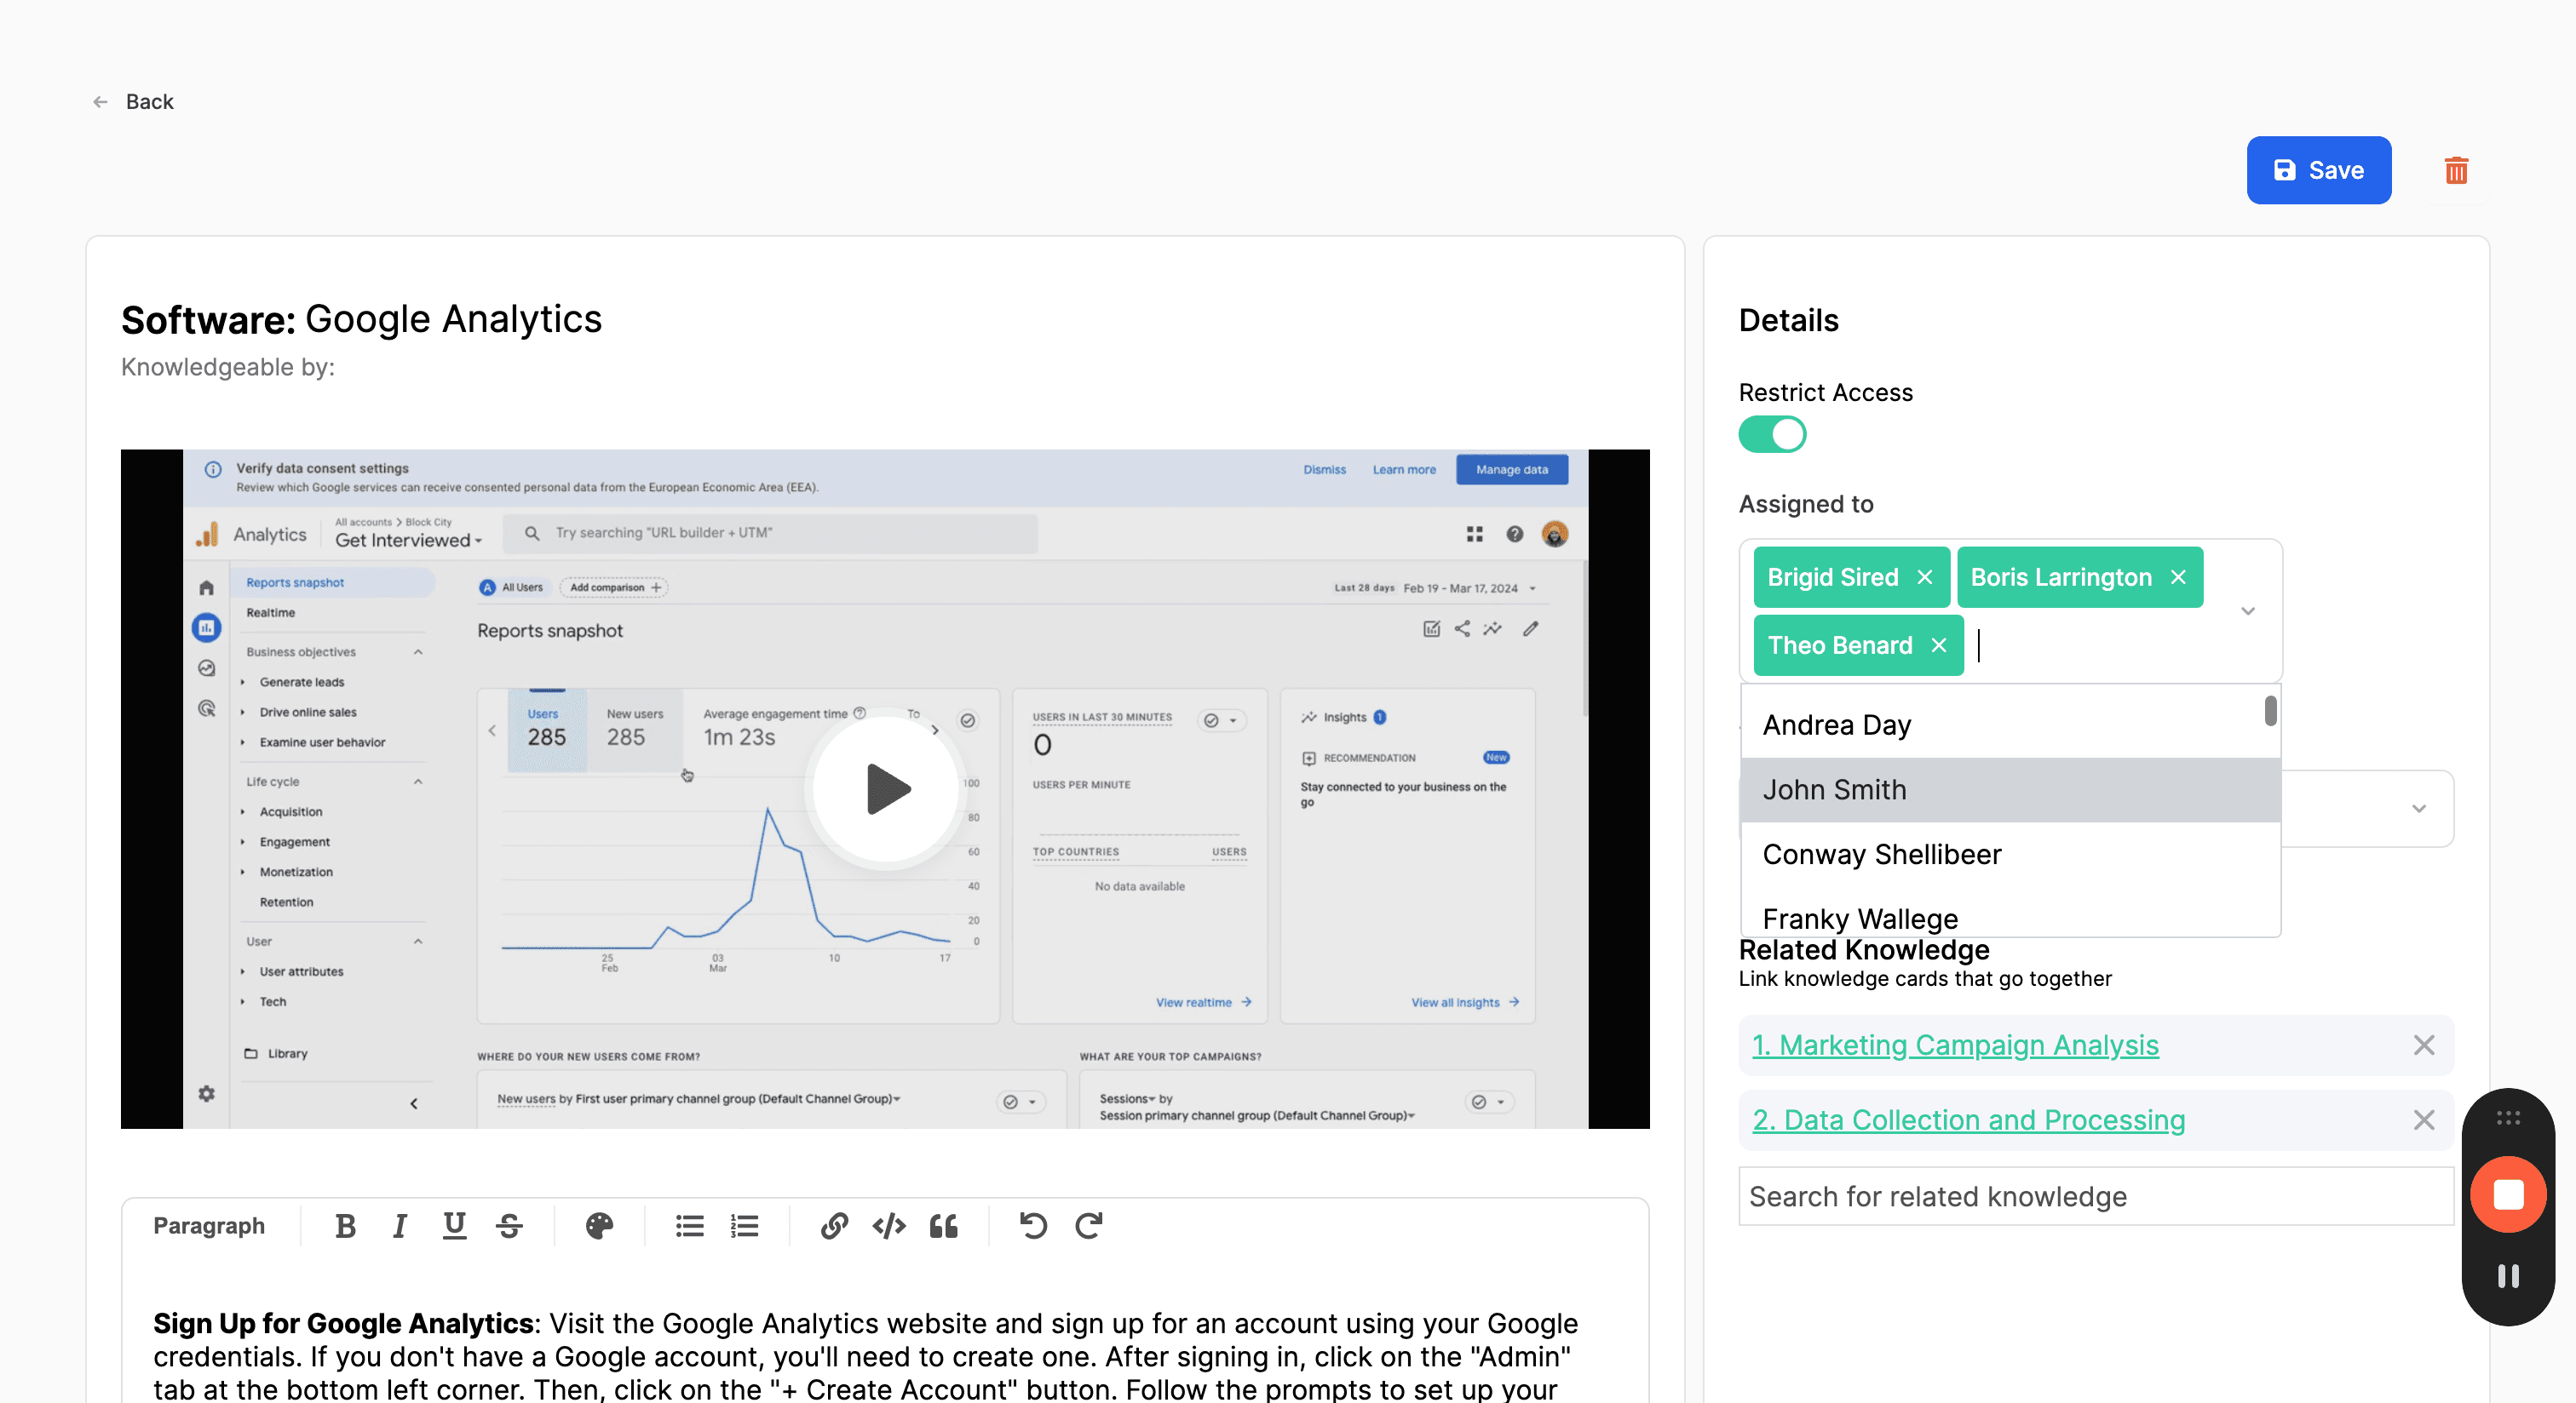This screenshot has width=2576, height=1403.
Task: Insert a block quote
Action: point(943,1225)
